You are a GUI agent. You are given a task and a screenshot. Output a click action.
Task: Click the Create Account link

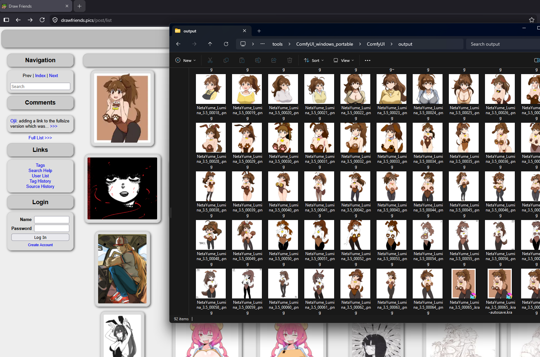coord(40,245)
